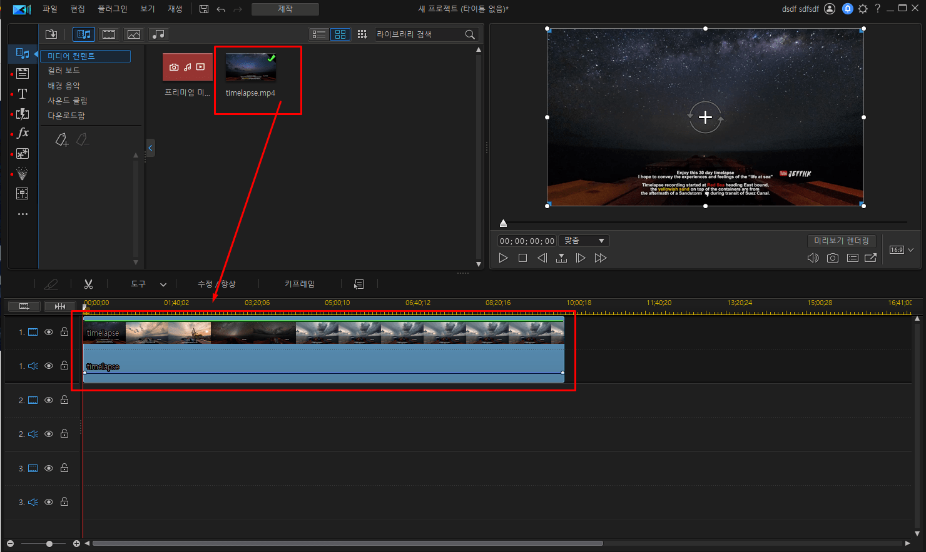Click the timeline zoom slider handle

[49, 544]
